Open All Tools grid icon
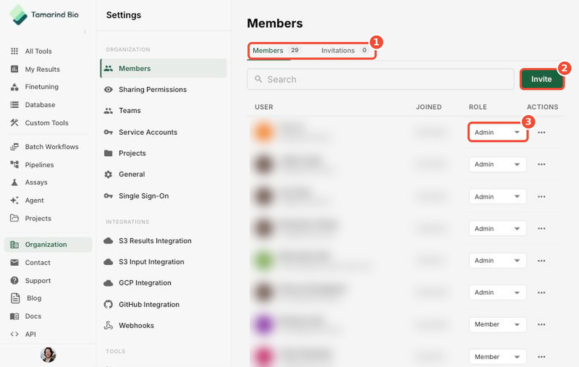 [14, 51]
